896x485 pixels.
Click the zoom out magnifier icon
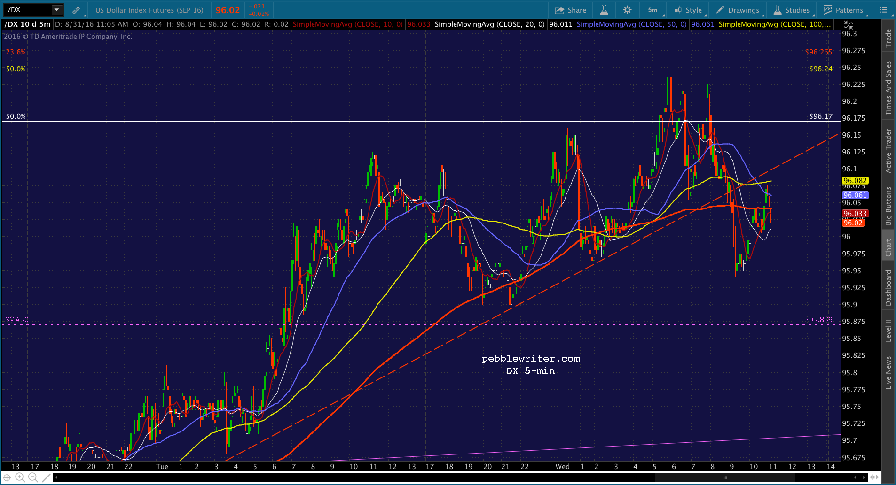pos(33,477)
